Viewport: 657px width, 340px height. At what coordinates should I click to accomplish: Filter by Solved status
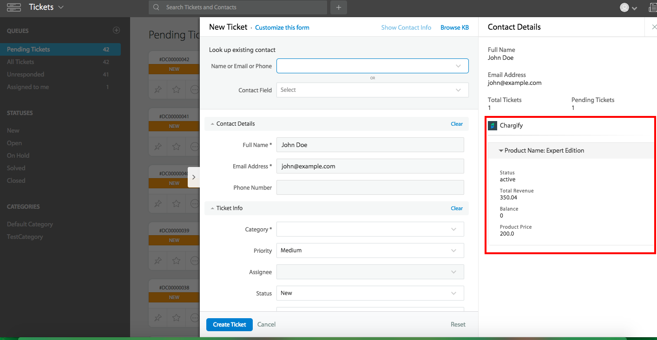(x=16, y=168)
